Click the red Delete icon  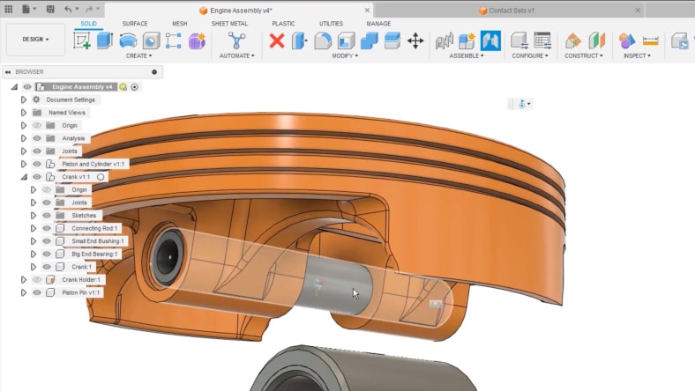point(277,41)
